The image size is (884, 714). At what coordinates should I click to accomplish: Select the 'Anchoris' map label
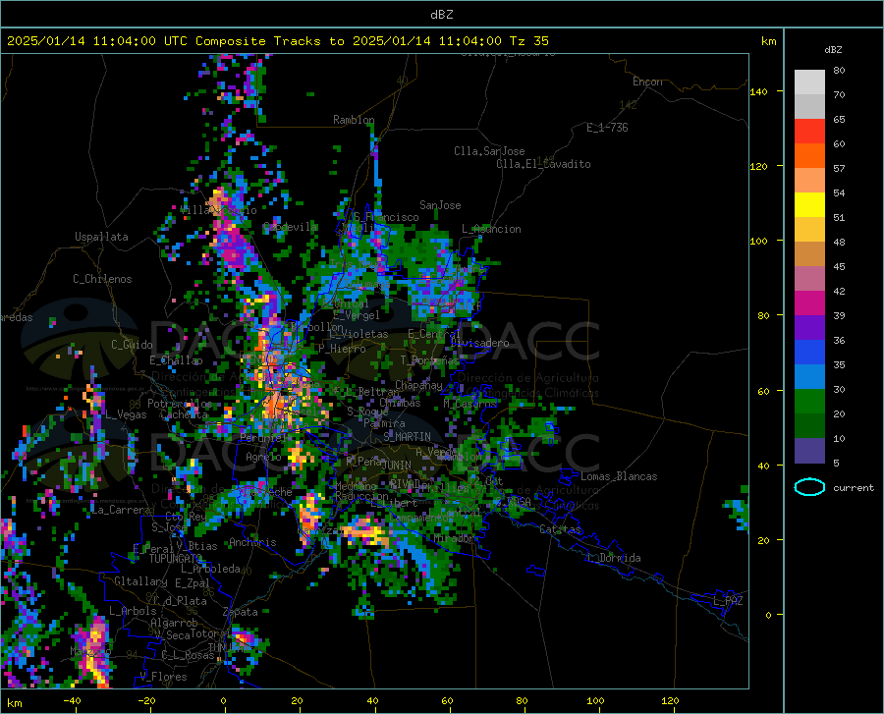pos(252,542)
